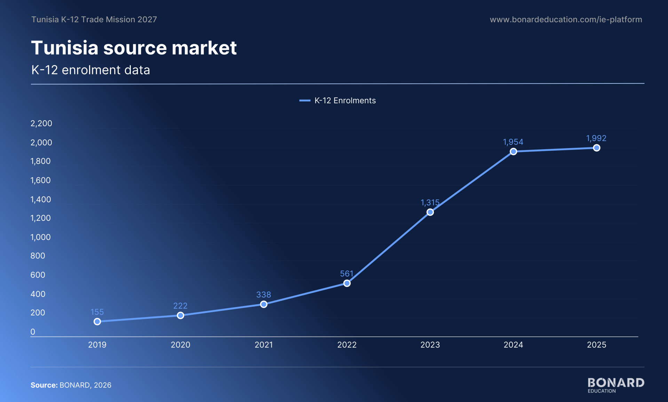668x402 pixels.
Task: Click the 'Tunisia source market' title
Action: click(134, 48)
